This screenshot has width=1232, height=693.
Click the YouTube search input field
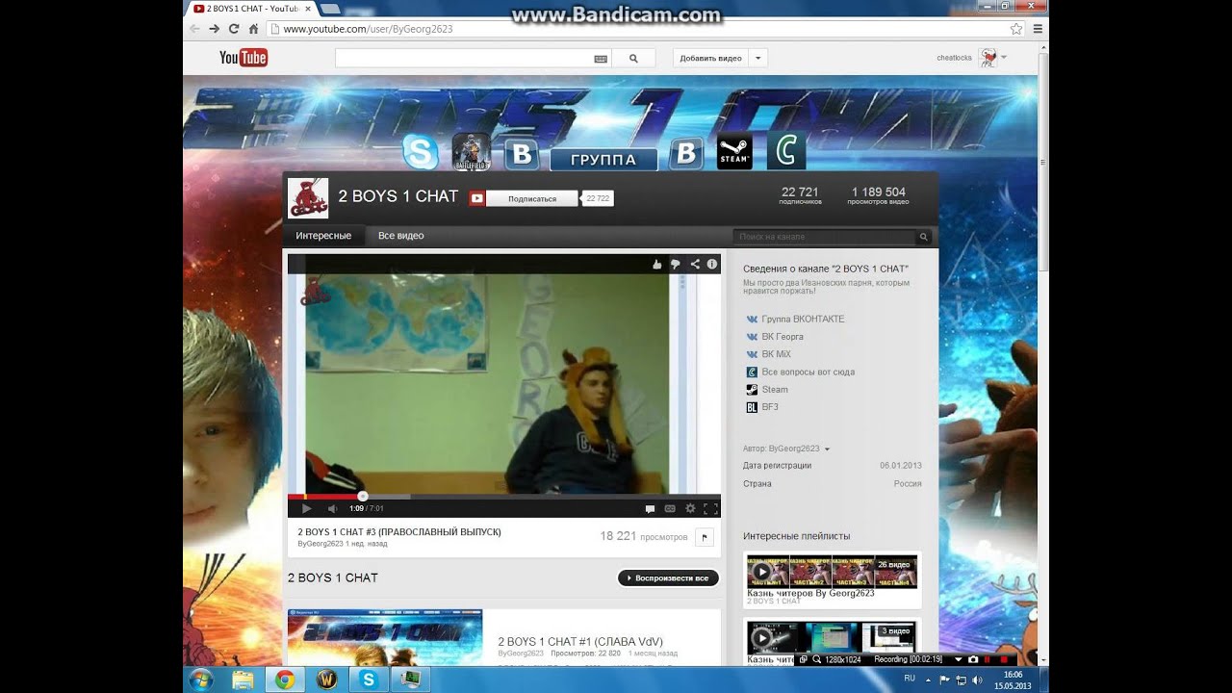click(x=463, y=58)
